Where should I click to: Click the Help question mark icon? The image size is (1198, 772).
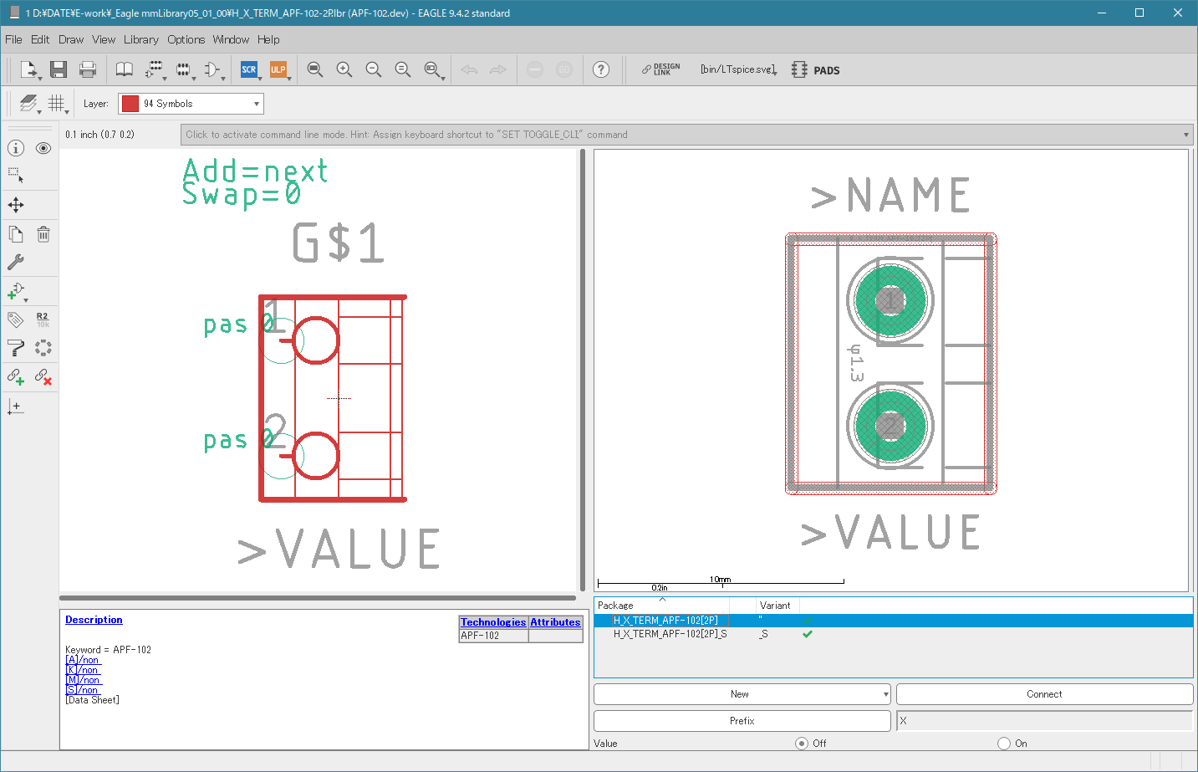[601, 69]
